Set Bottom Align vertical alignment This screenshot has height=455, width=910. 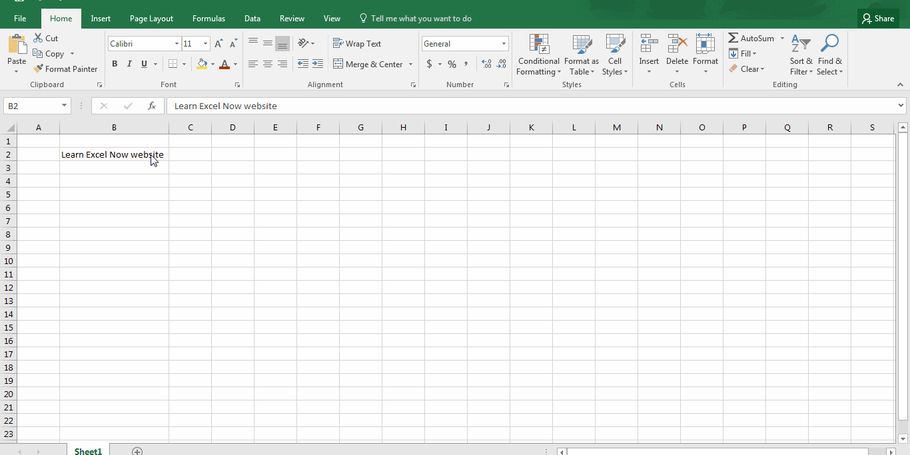click(x=282, y=43)
